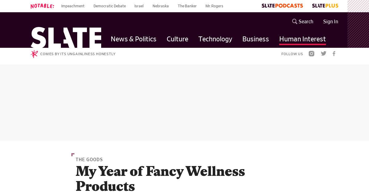Screen dimensions: 369x193
Task: Open the Mr. Rogers topic link
Action: pos(214,6)
